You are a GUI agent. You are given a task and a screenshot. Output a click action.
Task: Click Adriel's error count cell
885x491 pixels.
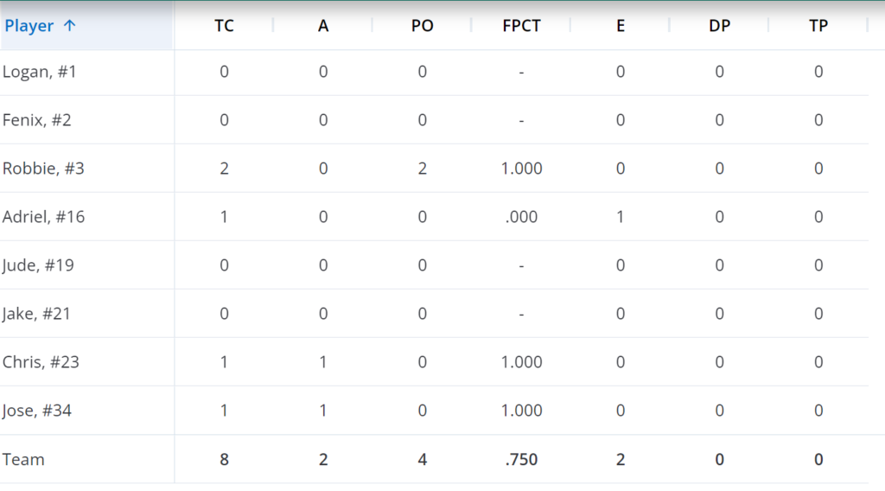click(x=621, y=217)
